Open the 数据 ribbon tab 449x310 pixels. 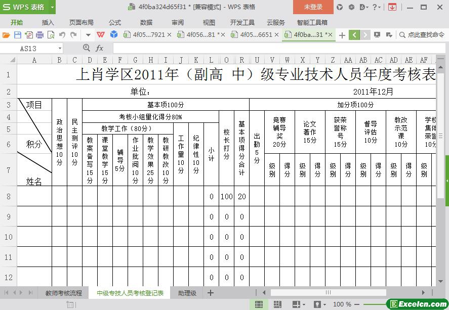(146, 22)
